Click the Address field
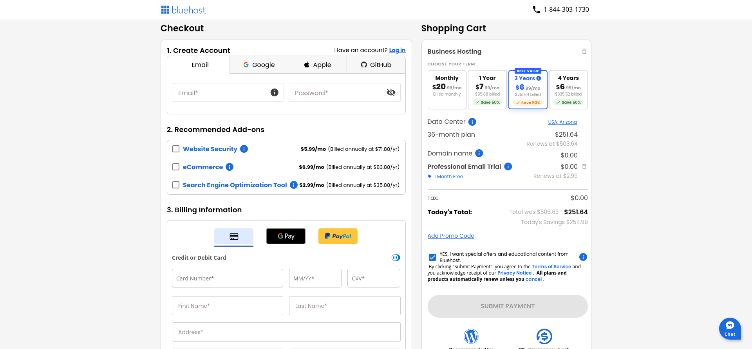The width and height of the screenshot is (752, 349). pos(286,332)
